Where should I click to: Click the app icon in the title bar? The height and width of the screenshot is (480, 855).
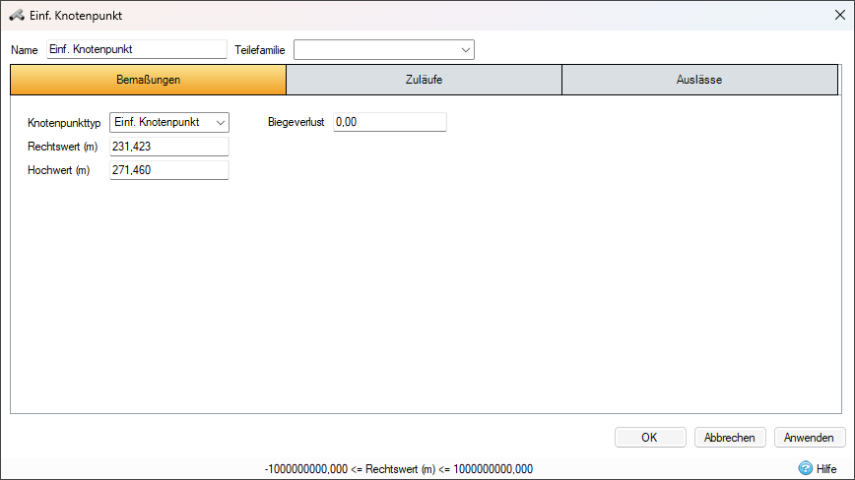(17, 15)
